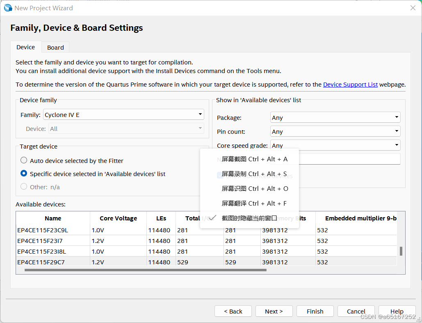This screenshot has height=323, width=422.
Task: Open the disabled Device dropdown showing All
Action: pos(126,128)
